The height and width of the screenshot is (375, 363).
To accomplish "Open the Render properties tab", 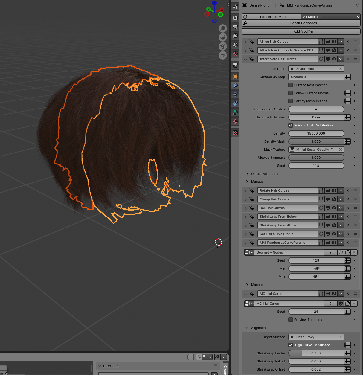I will [235, 18].
